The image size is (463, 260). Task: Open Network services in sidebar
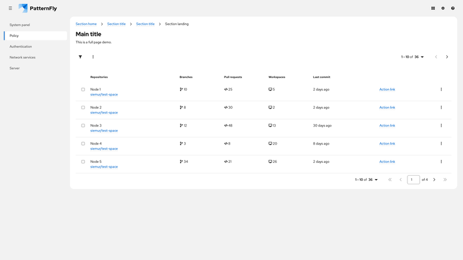pos(23,57)
